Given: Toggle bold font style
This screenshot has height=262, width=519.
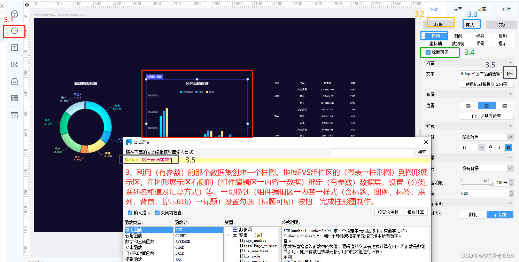Looking at the screenshot, I should click(509, 147).
